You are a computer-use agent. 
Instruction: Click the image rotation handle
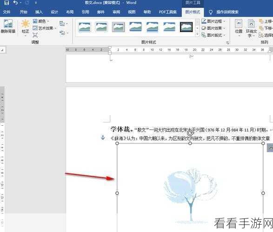coord(191,133)
